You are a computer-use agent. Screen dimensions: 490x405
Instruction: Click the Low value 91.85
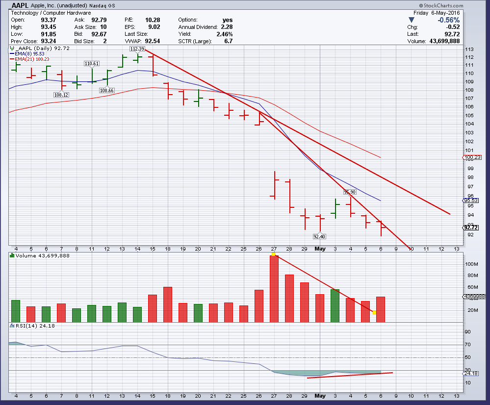[49, 34]
